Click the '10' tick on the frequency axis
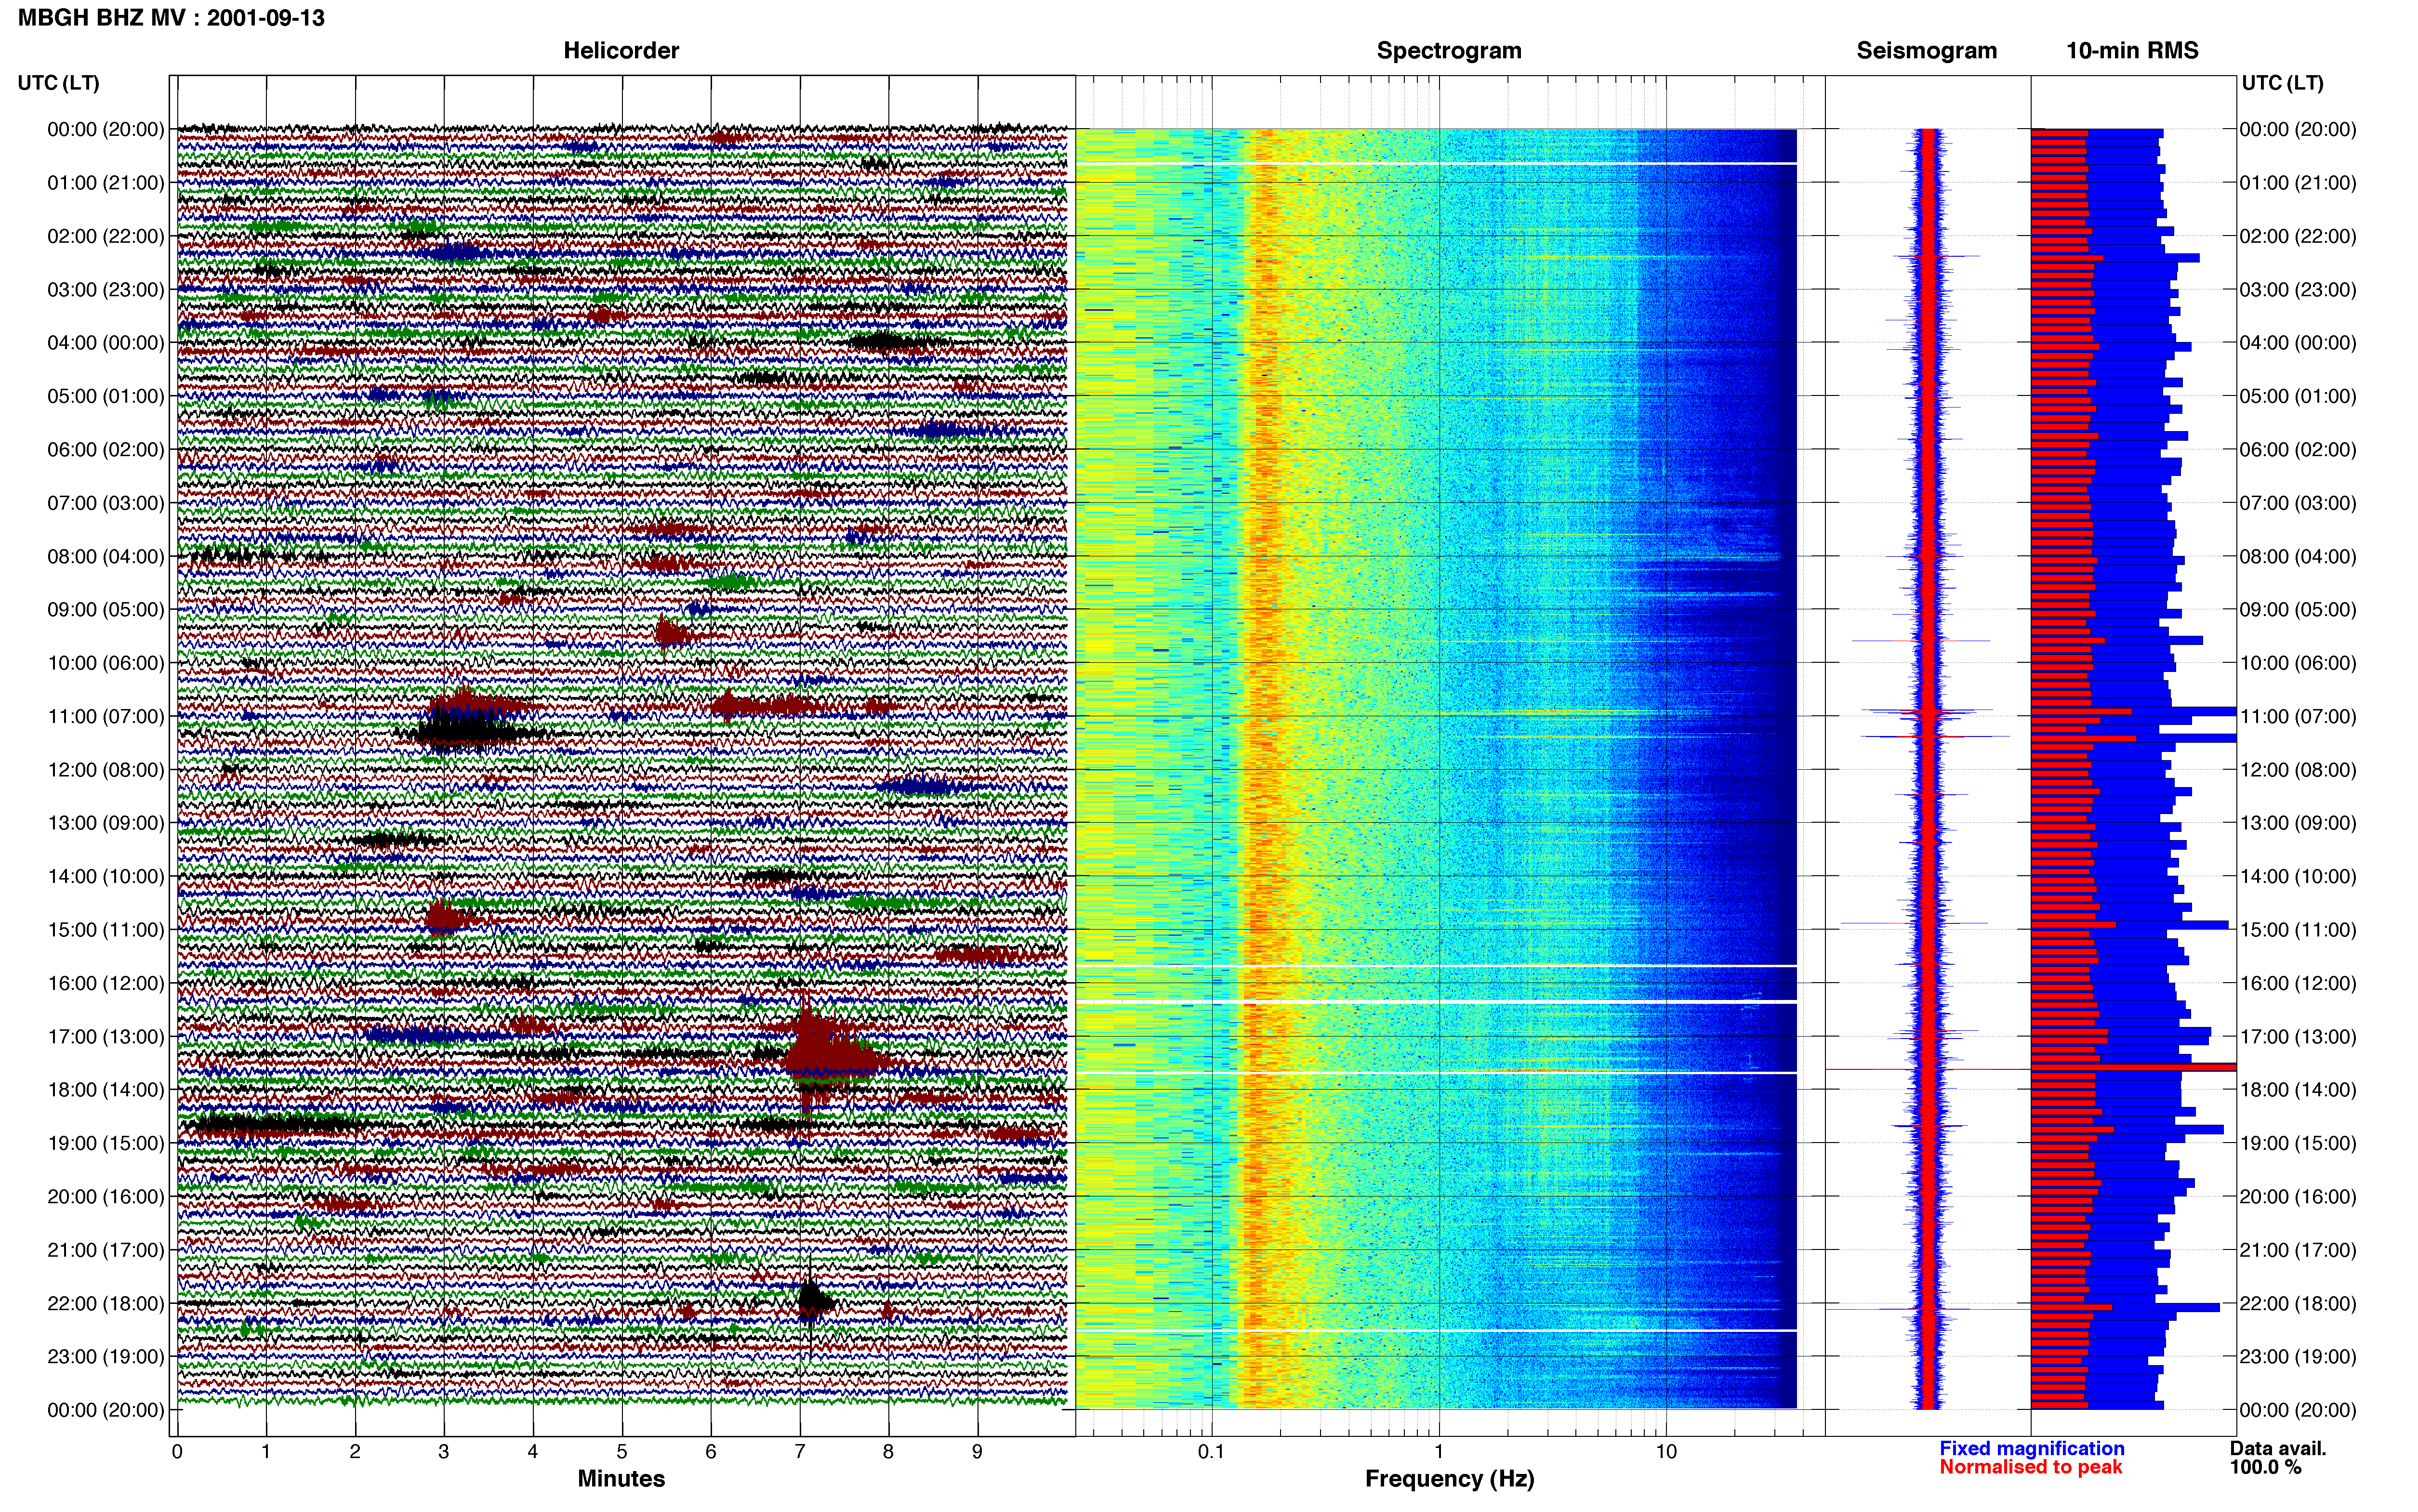 pyautogui.click(x=1666, y=1452)
